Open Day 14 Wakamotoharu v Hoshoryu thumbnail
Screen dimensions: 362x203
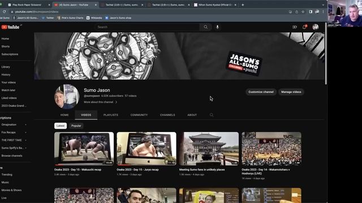point(271,149)
